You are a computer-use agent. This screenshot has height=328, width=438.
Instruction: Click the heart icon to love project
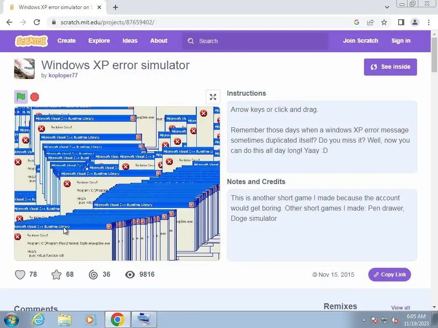point(20,275)
